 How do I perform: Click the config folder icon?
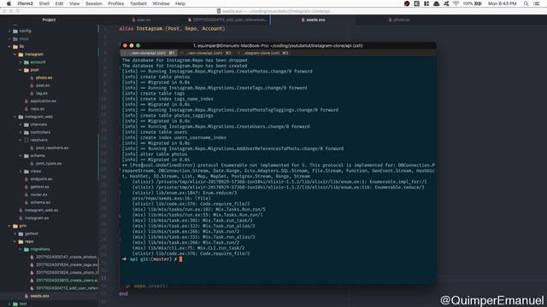pos(15,31)
